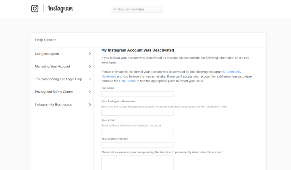291x170 pixels.
Task: Click into the Instagram Username field
Action: click(137, 113)
